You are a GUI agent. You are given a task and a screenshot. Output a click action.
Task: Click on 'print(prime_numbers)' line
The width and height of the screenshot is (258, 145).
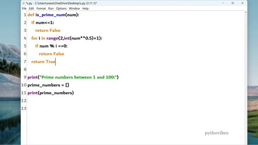pyautogui.click(x=51, y=93)
